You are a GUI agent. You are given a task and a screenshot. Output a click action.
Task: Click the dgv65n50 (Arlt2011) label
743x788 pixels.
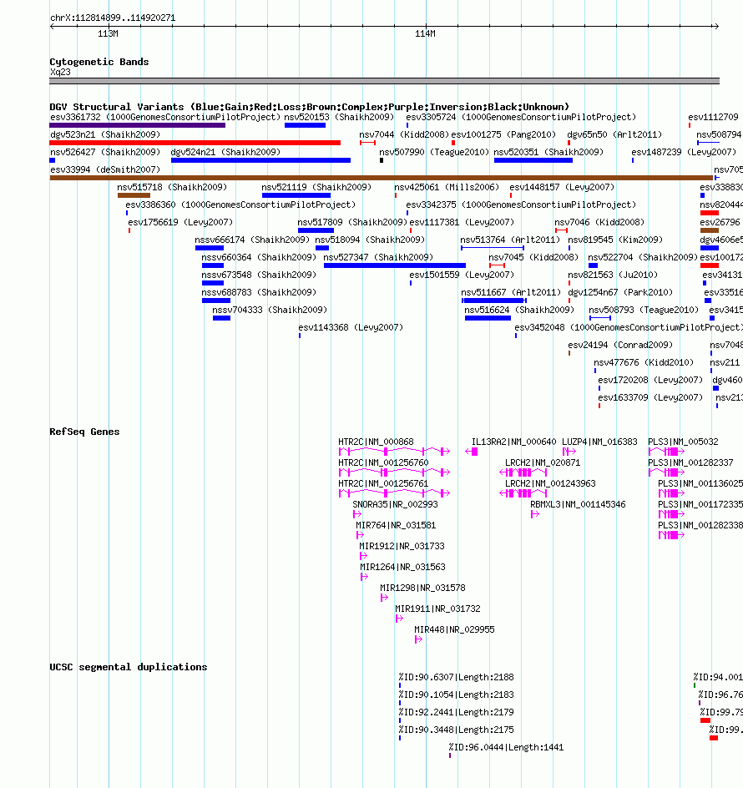pyautogui.click(x=614, y=134)
